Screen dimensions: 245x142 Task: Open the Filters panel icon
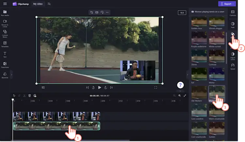(233, 34)
